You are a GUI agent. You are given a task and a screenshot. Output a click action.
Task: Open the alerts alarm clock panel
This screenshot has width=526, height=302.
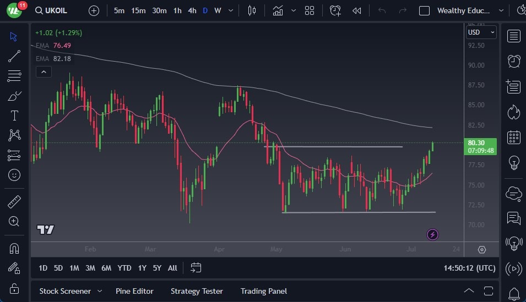pyautogui.click(x=513, y=61)
